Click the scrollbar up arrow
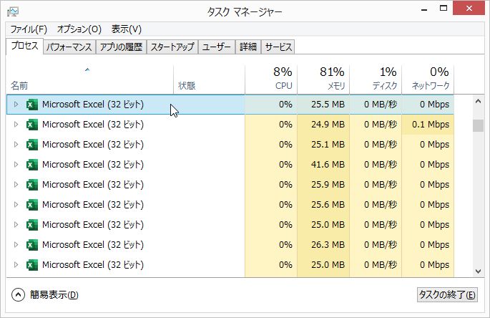Image resolution: width=490 pixels, height=318 pixels. pyautogui.click(x=478, y=102)
